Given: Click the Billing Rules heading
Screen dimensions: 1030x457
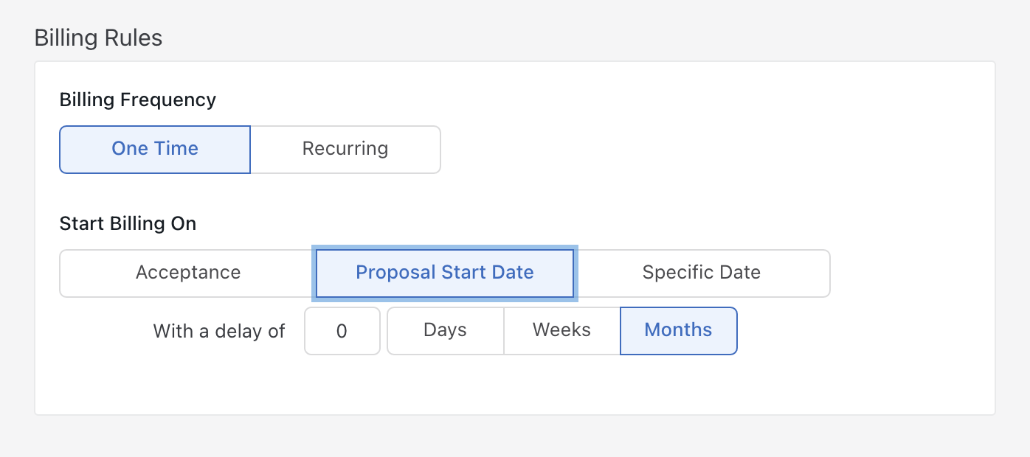Looking at the screenshot, I should pos(98,38).
